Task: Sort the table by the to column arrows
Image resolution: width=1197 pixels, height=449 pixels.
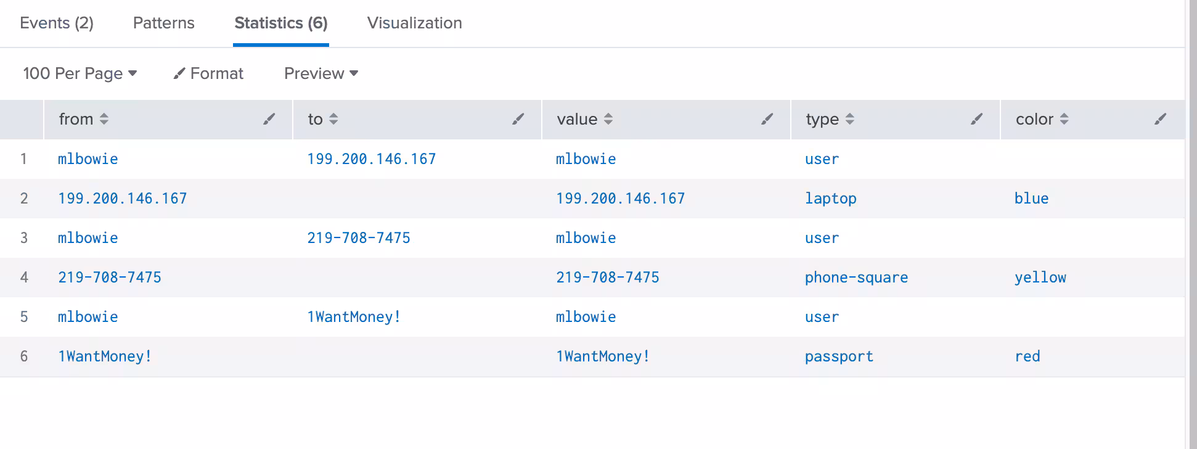Action: (x=333, y=119)
